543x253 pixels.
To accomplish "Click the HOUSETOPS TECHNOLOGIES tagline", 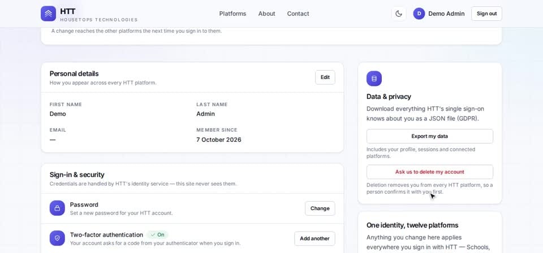I will (98, 20).
